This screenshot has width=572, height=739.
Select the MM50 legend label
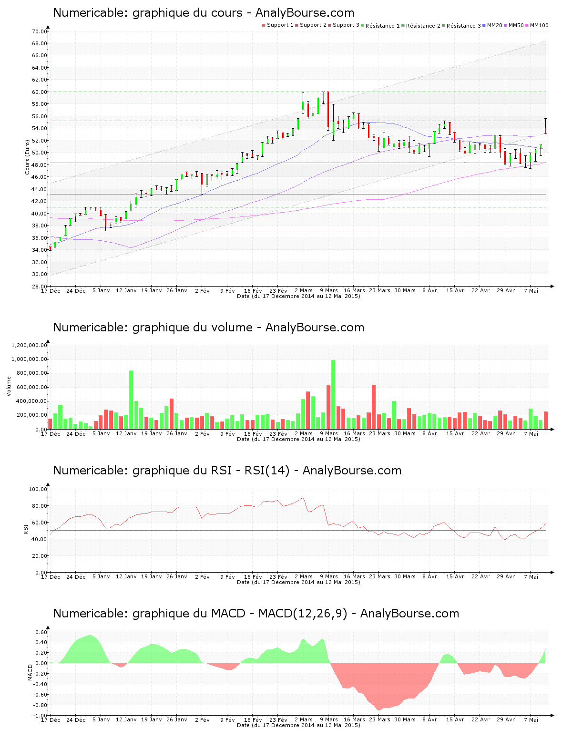point(516,25)
